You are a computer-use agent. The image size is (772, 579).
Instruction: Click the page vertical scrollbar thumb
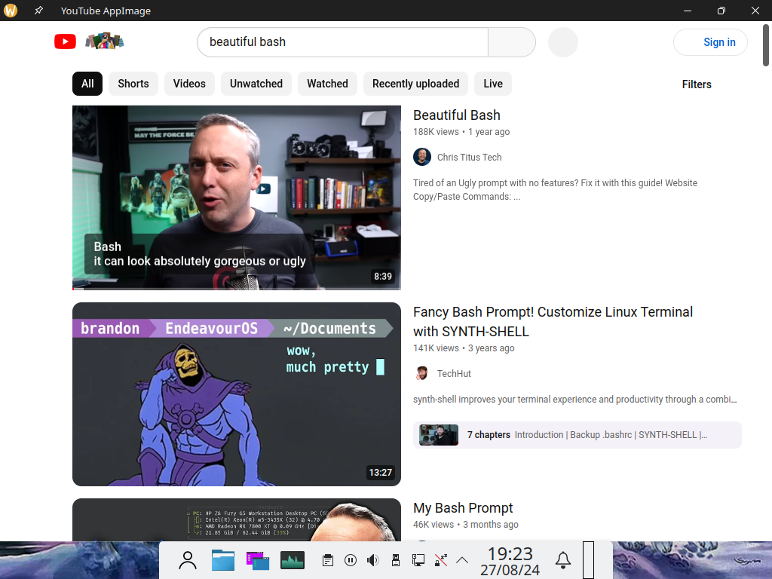click(x=766, y=44)
